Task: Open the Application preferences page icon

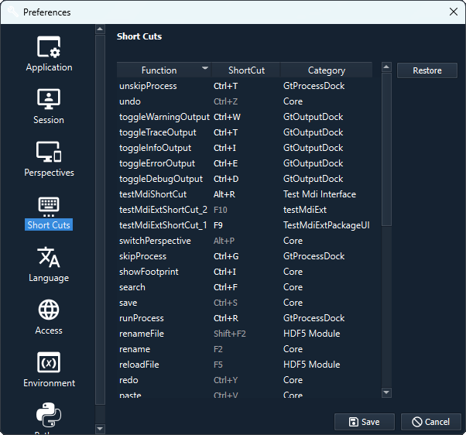Action: coord(49,46)
